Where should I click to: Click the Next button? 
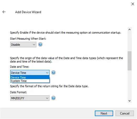pyautogui.click(x=104, y=113)
